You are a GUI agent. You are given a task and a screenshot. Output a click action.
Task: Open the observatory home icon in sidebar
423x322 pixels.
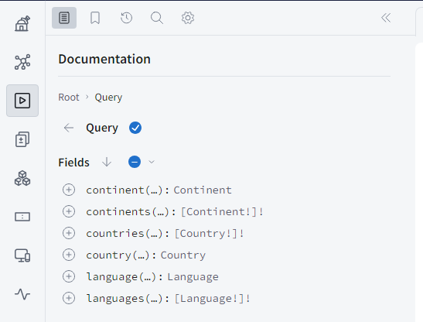(x=22, y=23)
